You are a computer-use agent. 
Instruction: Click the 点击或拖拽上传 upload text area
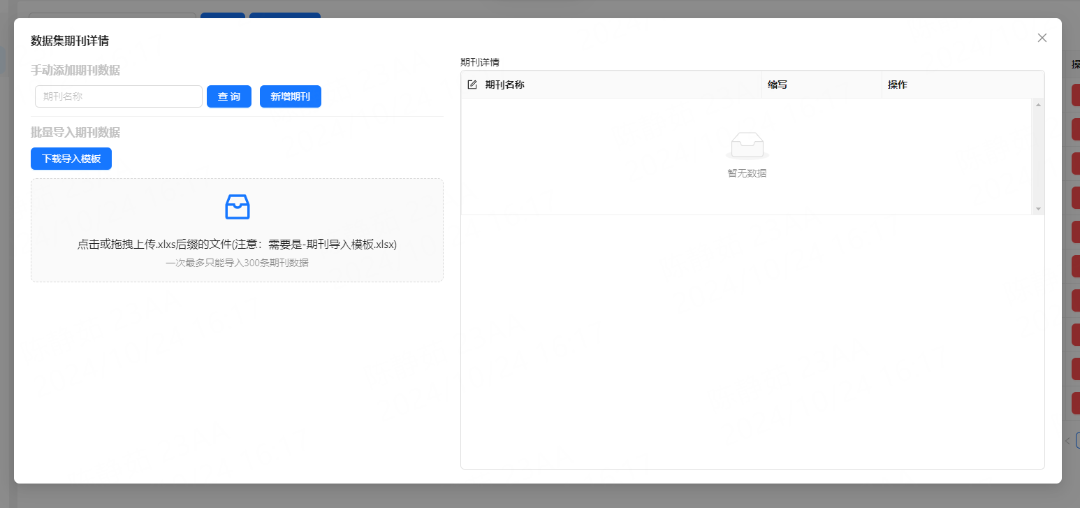coord(237,245)
